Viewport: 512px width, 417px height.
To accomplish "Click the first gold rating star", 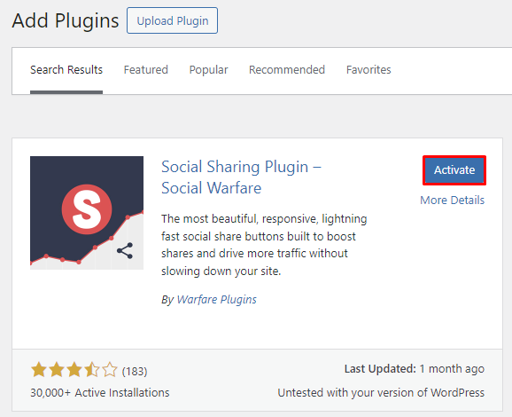I will (x=39, y=370).
